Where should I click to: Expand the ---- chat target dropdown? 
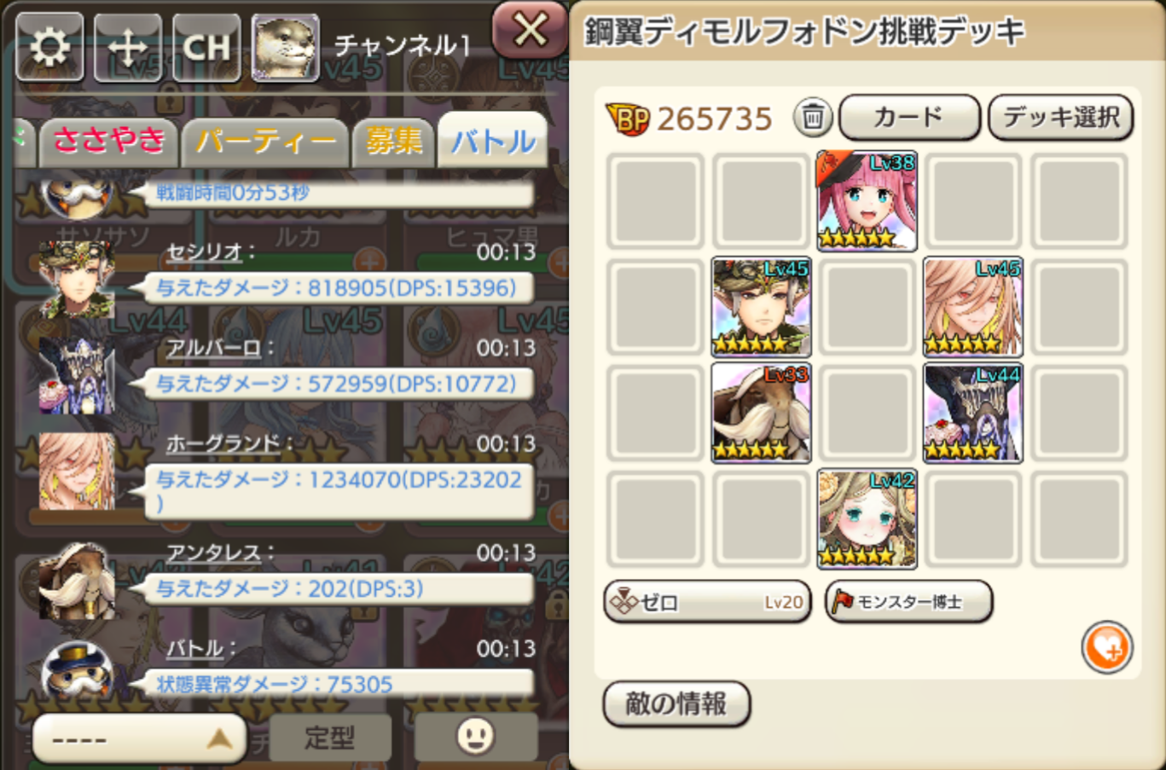click(139, 738)
